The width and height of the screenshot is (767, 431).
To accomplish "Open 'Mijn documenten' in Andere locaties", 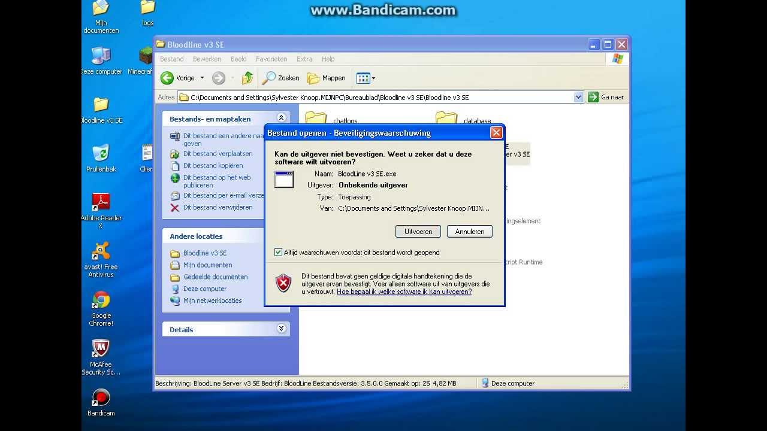I will (207, 265).
